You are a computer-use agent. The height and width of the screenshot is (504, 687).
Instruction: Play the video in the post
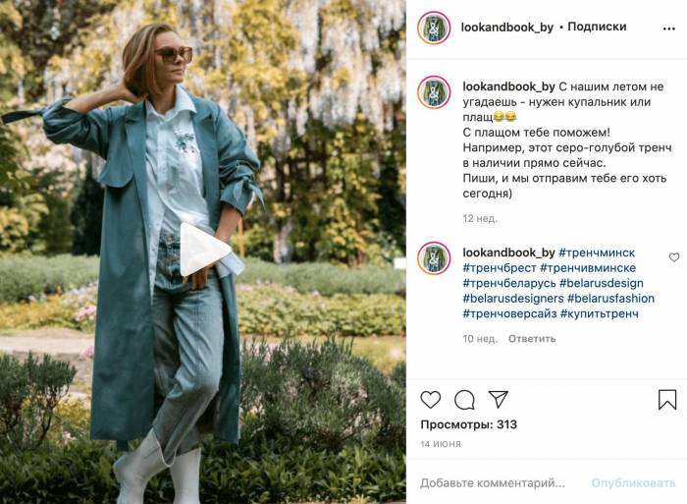[204, 250]
